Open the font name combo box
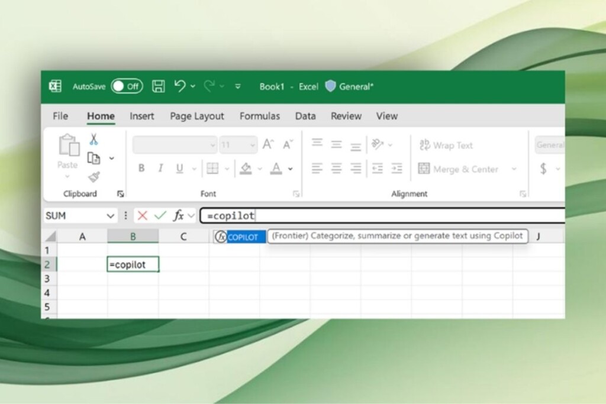 175,145
